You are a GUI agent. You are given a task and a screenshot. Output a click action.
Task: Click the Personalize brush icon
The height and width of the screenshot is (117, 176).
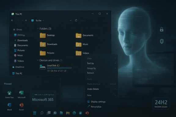[x=88, y=106]
